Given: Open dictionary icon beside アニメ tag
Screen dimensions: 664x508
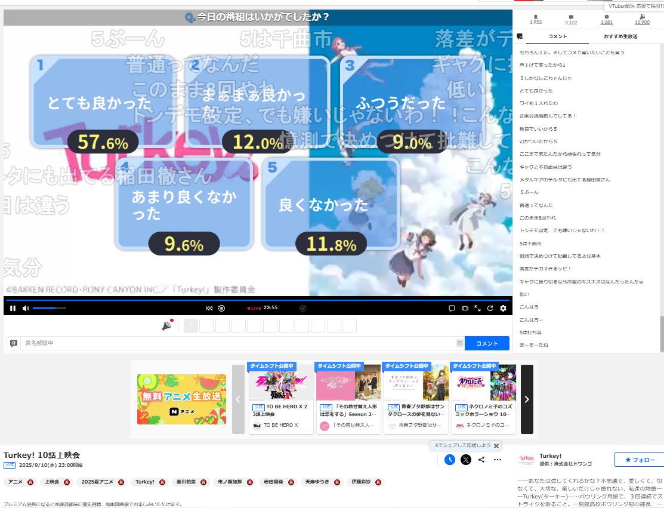Looking at the screenshot, I should (30, 482).
